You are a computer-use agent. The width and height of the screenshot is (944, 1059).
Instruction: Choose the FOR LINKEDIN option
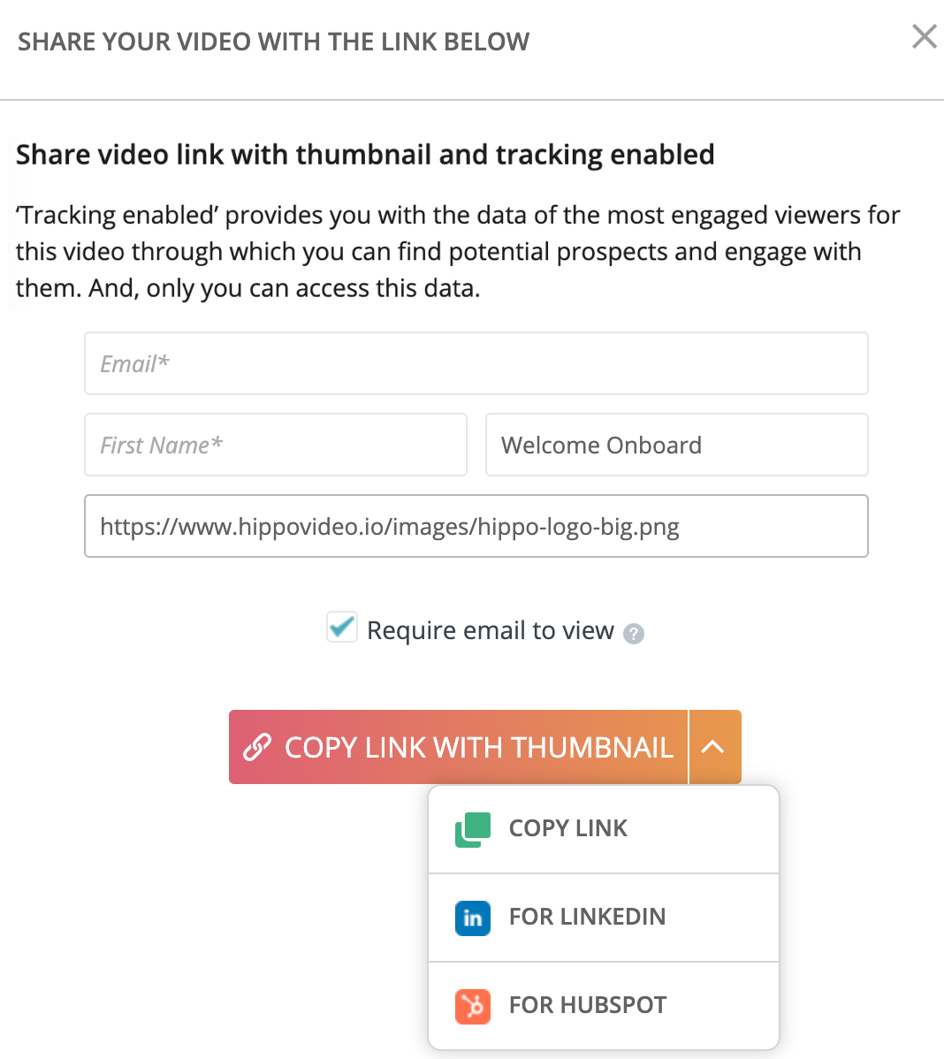(587, 918)
